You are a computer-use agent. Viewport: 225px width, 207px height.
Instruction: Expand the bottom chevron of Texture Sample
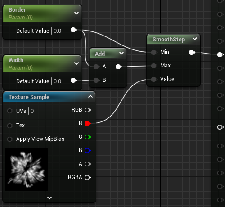pos(49,198)
